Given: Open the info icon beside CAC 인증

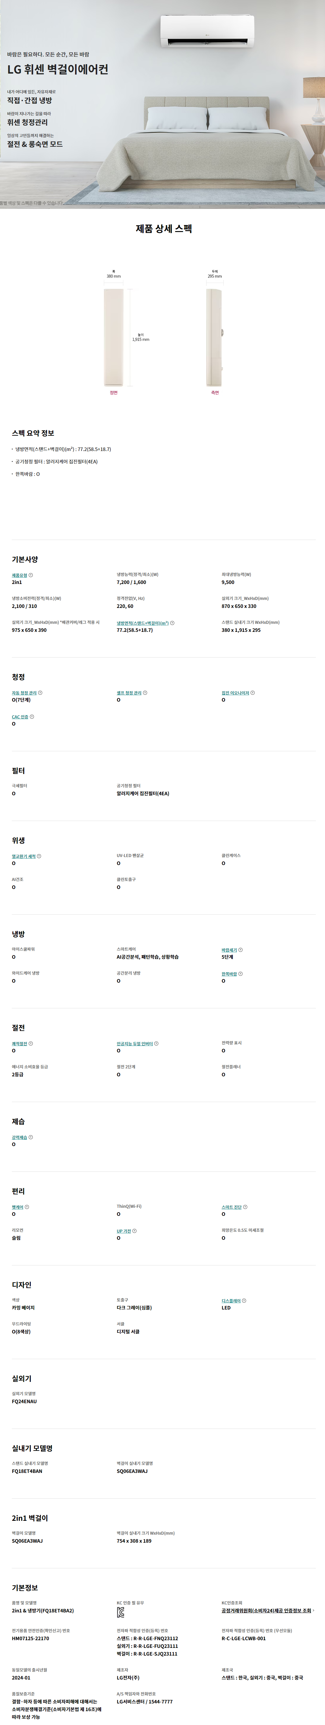Looking at the screenshot, I should (x=32, y=717).
